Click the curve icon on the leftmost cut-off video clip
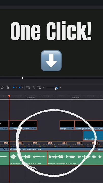The width and height of the screenshot is (103, 183). (4, 149)
